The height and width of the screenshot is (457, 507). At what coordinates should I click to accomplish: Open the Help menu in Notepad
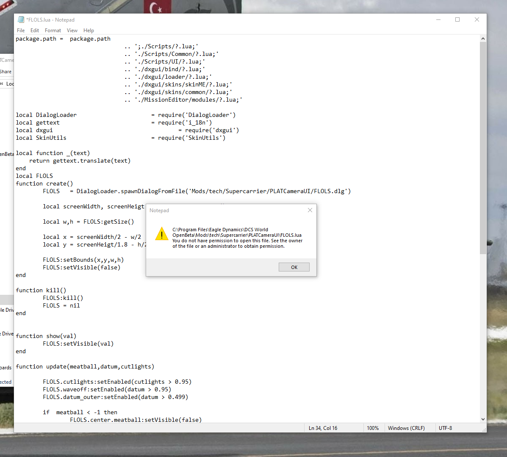[x=89, y=30]
